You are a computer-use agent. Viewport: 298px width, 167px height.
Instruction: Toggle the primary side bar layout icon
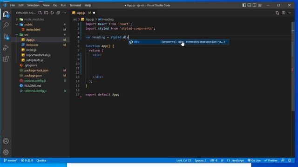[x=244, y=5]
